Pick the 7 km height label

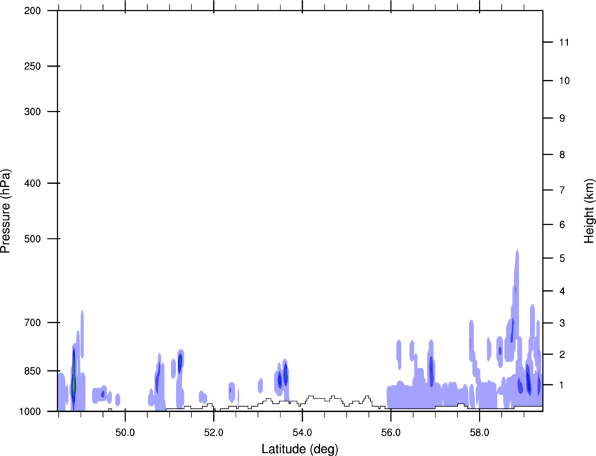click(x=562, y=190)
